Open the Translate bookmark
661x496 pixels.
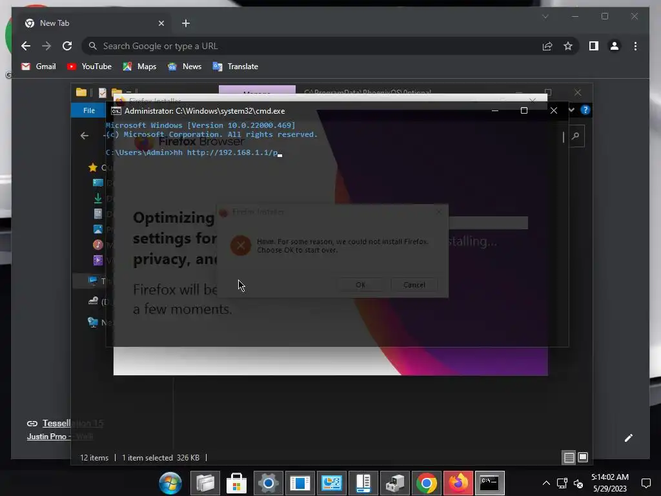pyautogui.click(x=235, y=67)
